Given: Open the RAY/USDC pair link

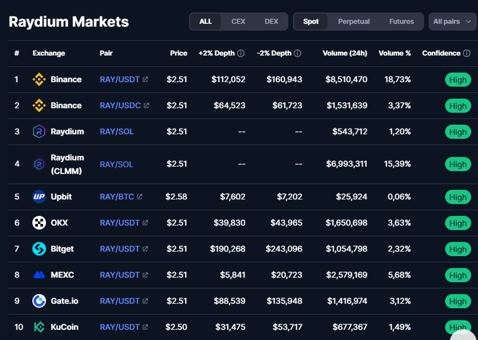Looking at the screenshot, I should coord(120,105).
